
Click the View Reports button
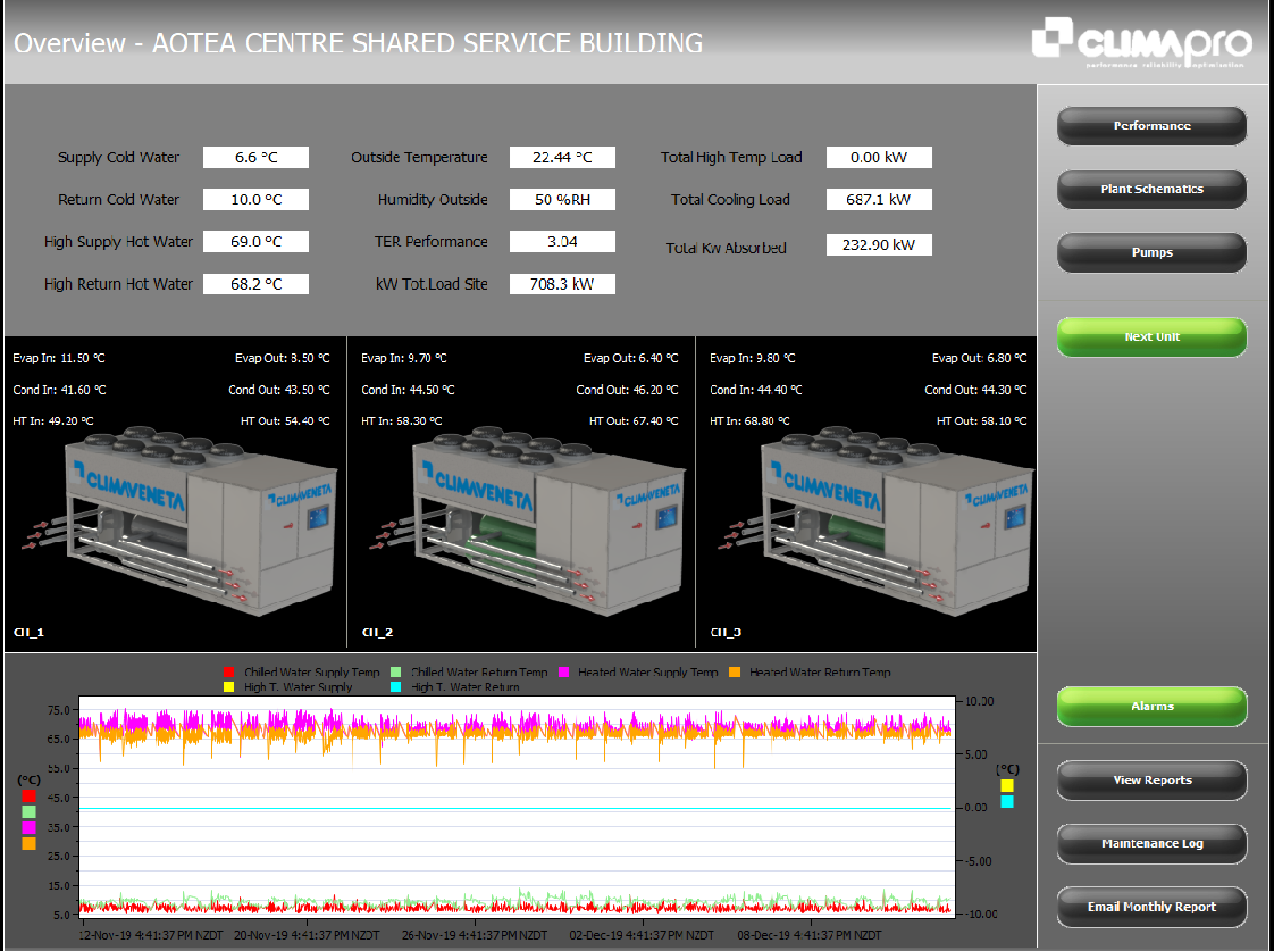point(1152,780)
